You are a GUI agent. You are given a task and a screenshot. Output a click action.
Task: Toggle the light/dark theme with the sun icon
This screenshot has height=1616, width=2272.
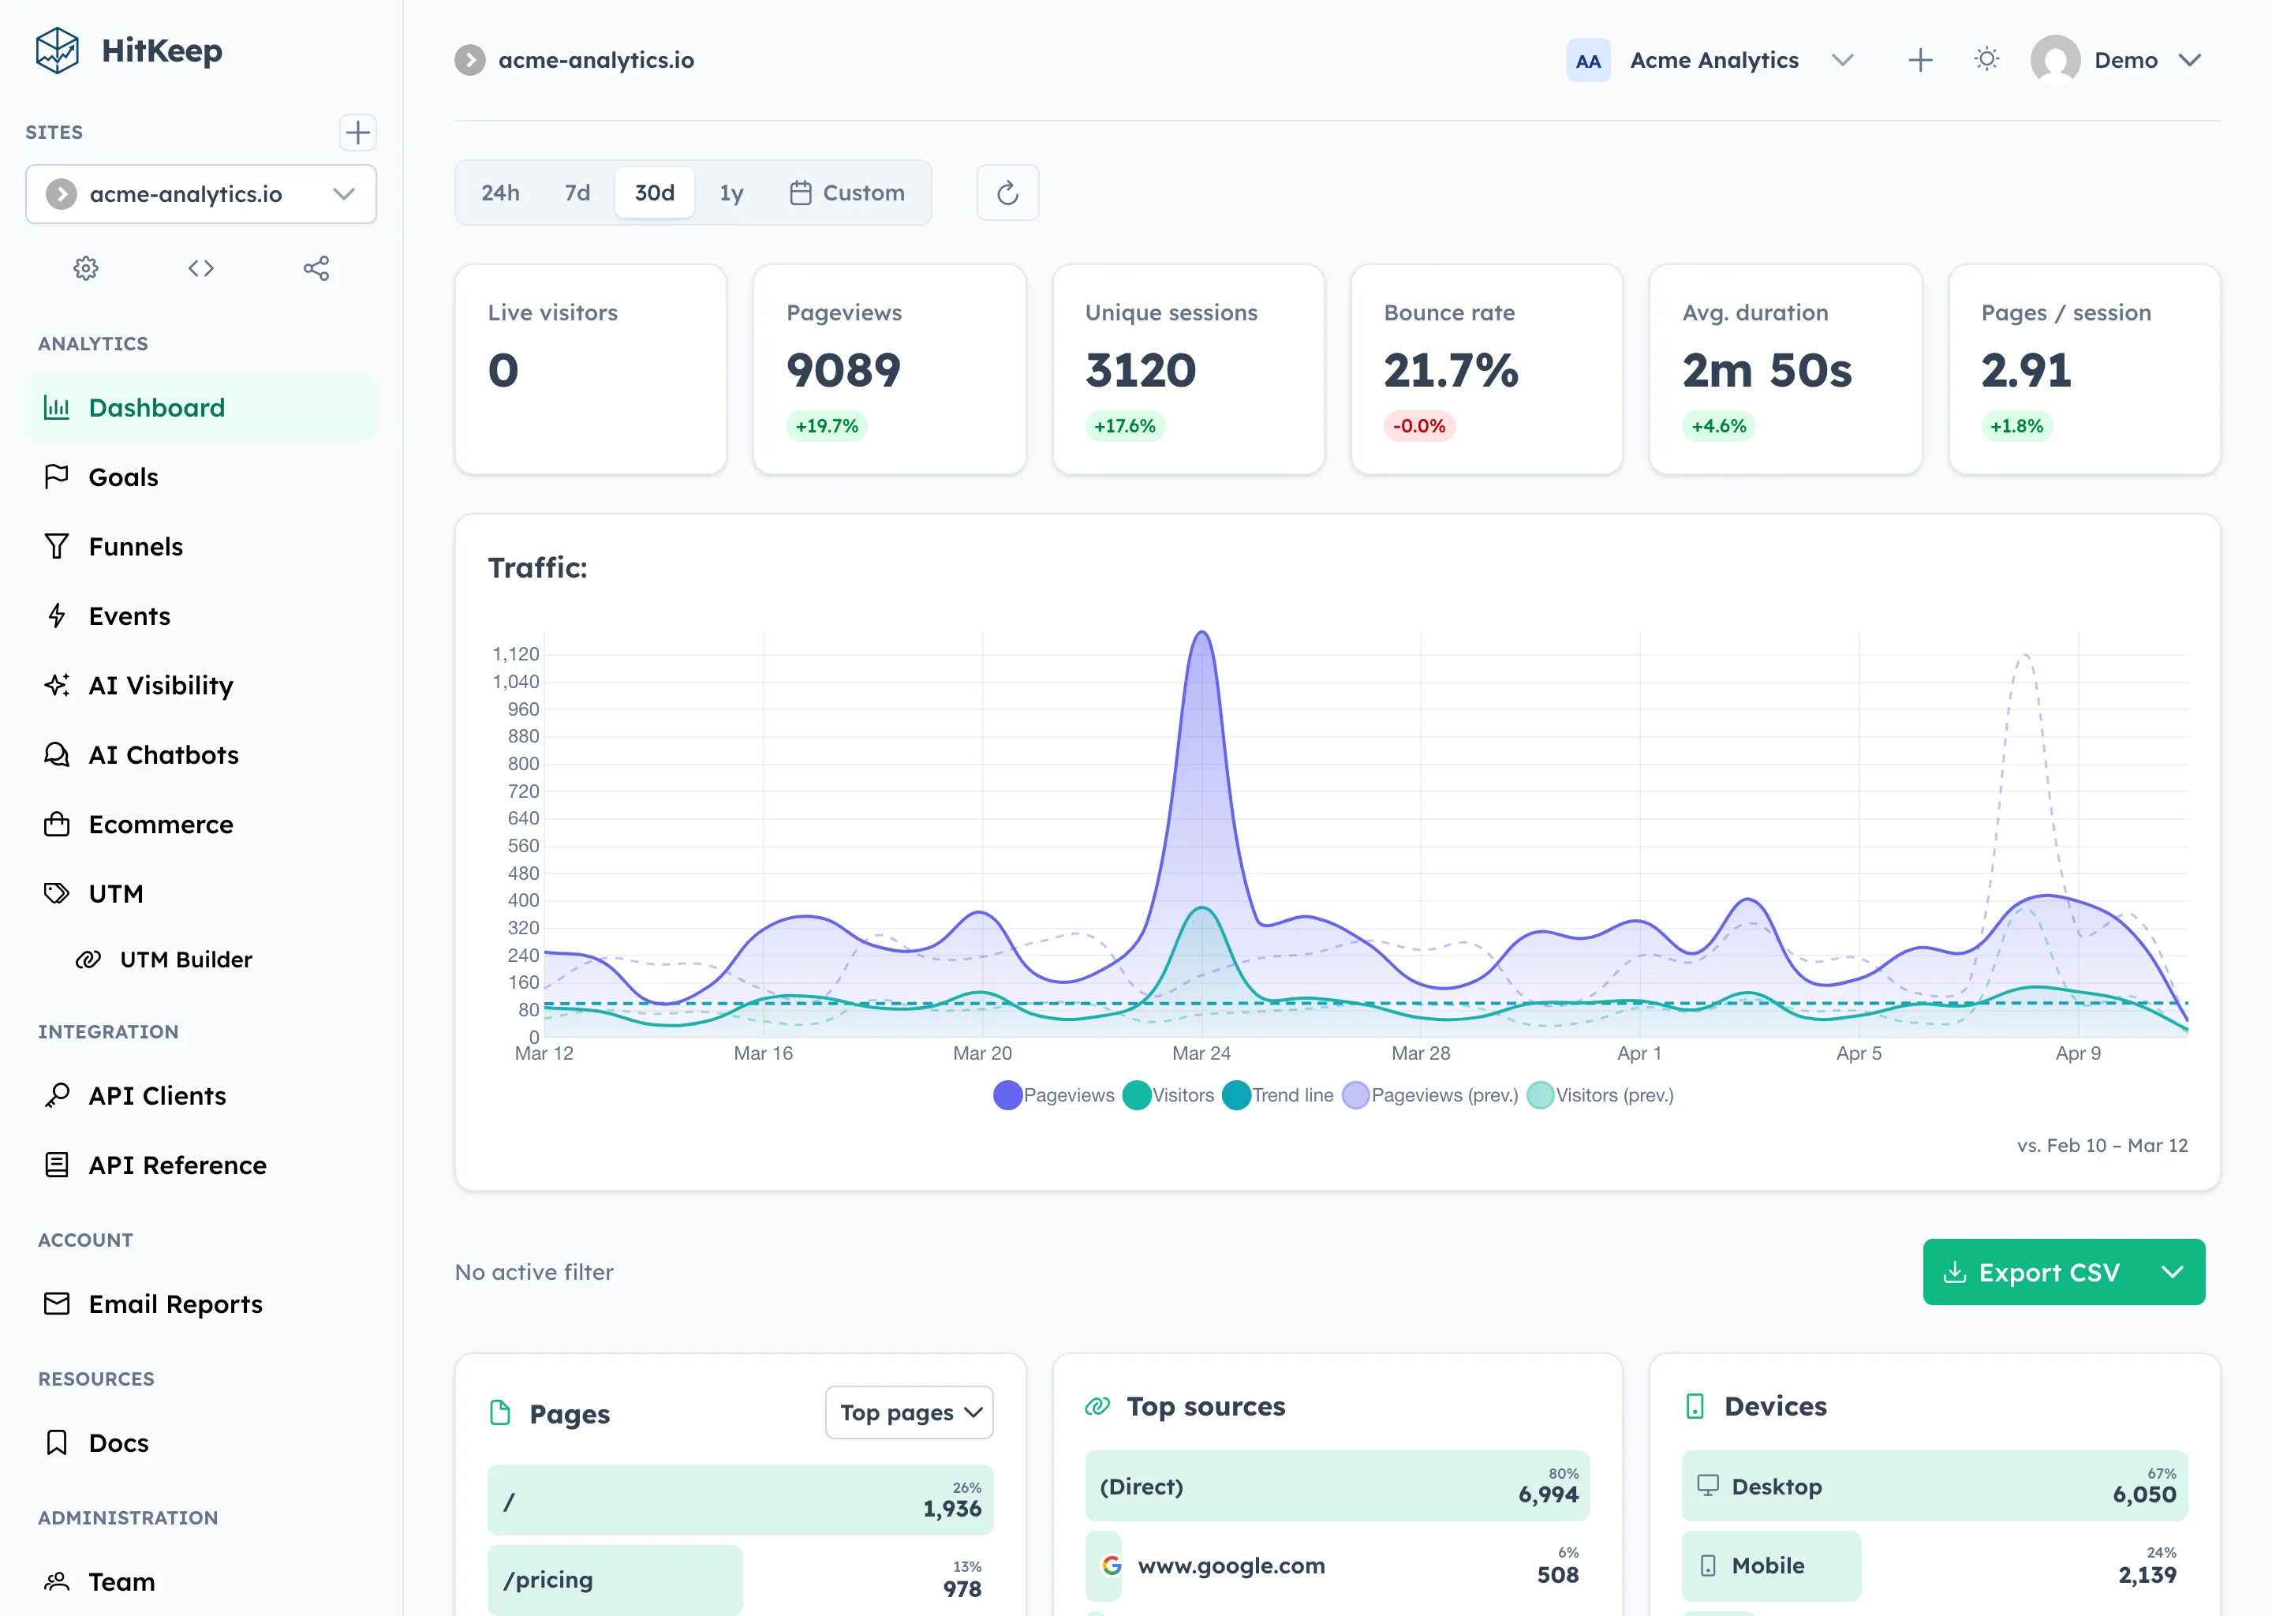point(1986,60)
